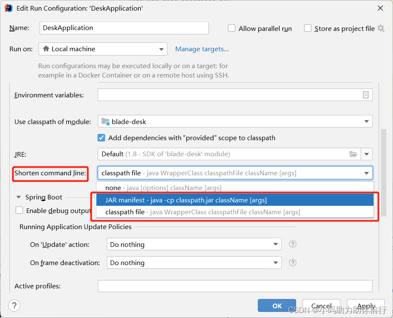
Task: Enable Allow parallel run checkbox
Action: [231, 28]
